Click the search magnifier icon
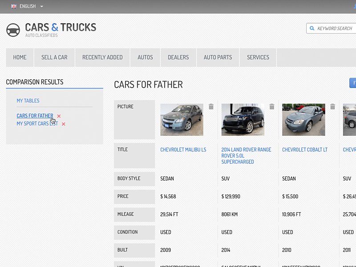 312,28
